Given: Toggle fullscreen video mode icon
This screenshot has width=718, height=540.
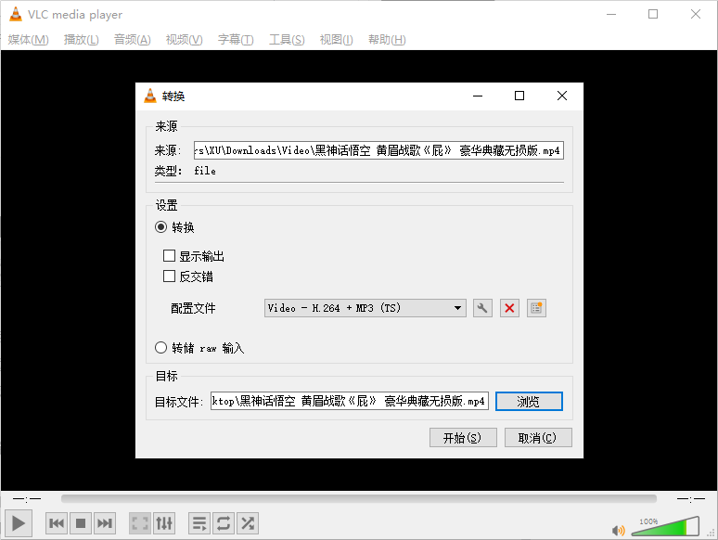Looking at the screenshot, I should [x=140, y=523].
